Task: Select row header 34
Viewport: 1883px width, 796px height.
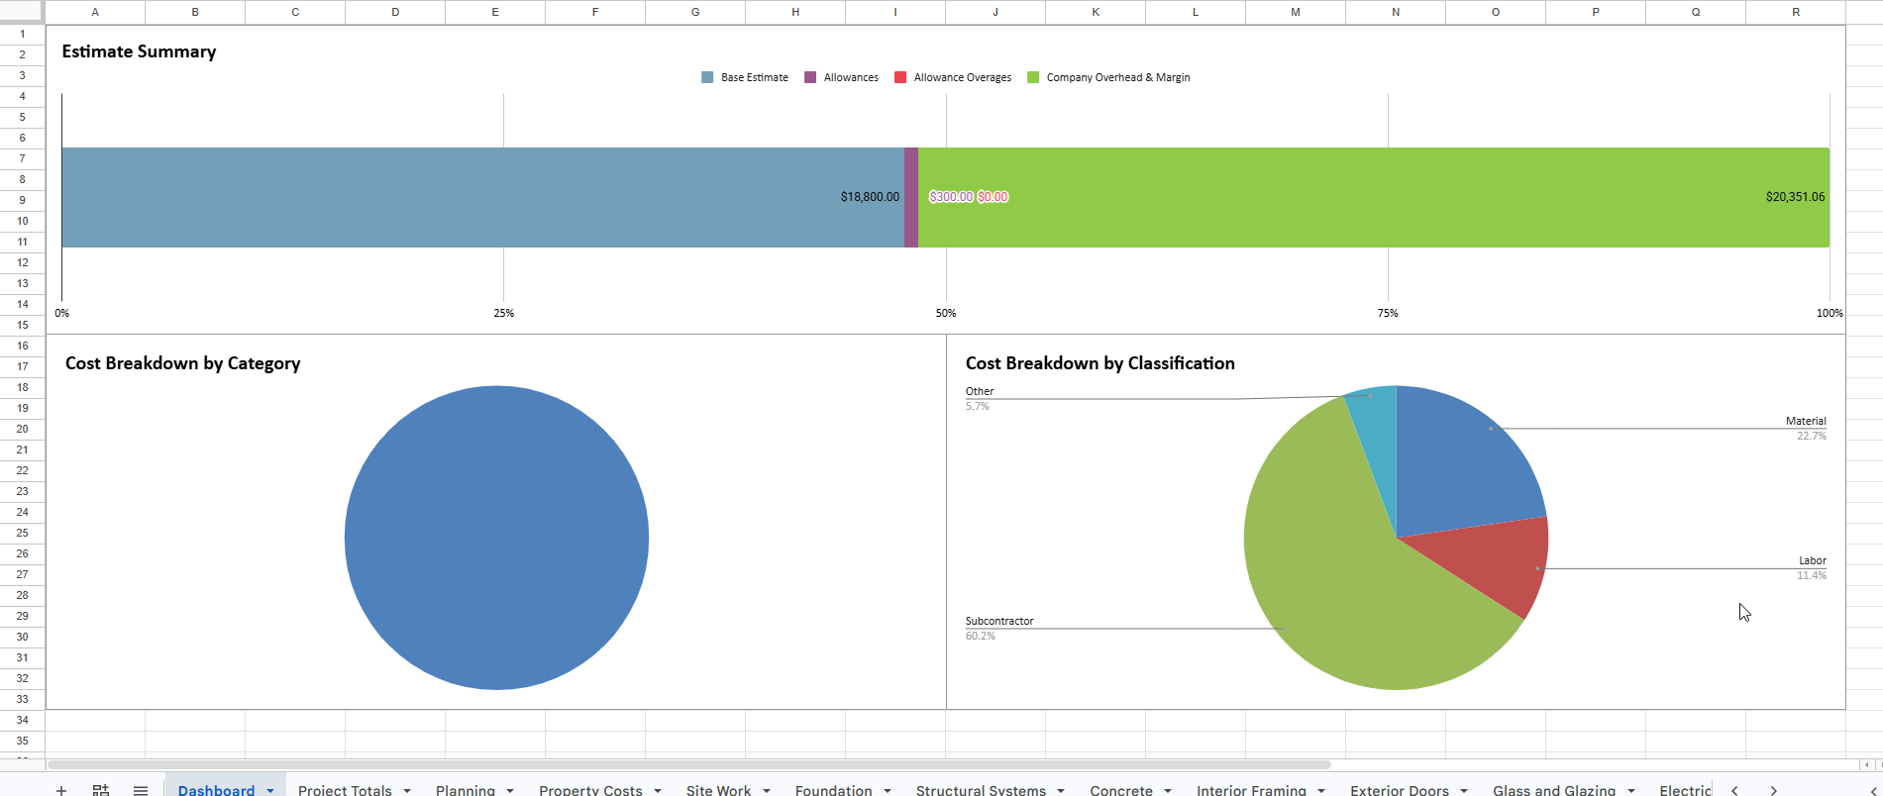Action: [23, 720]
